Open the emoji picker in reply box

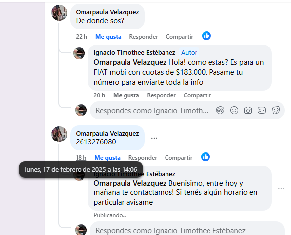pos(234,110)
